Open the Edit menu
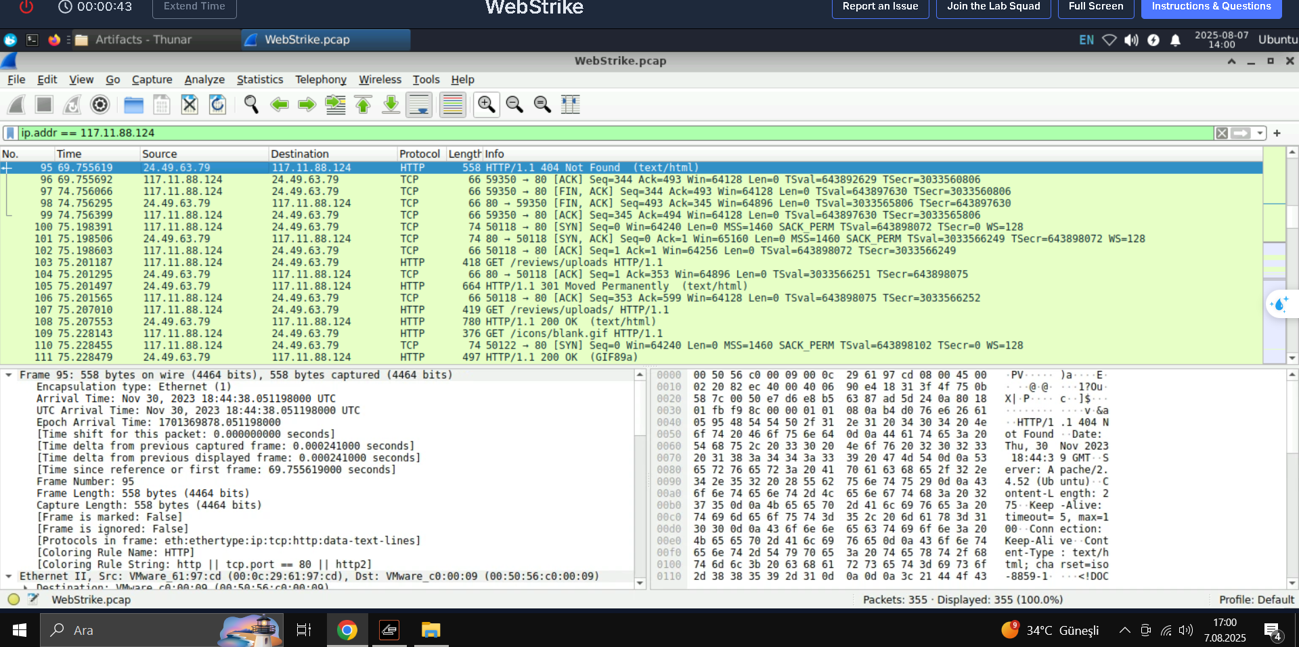1299x647 pixels. coord(47,80)
